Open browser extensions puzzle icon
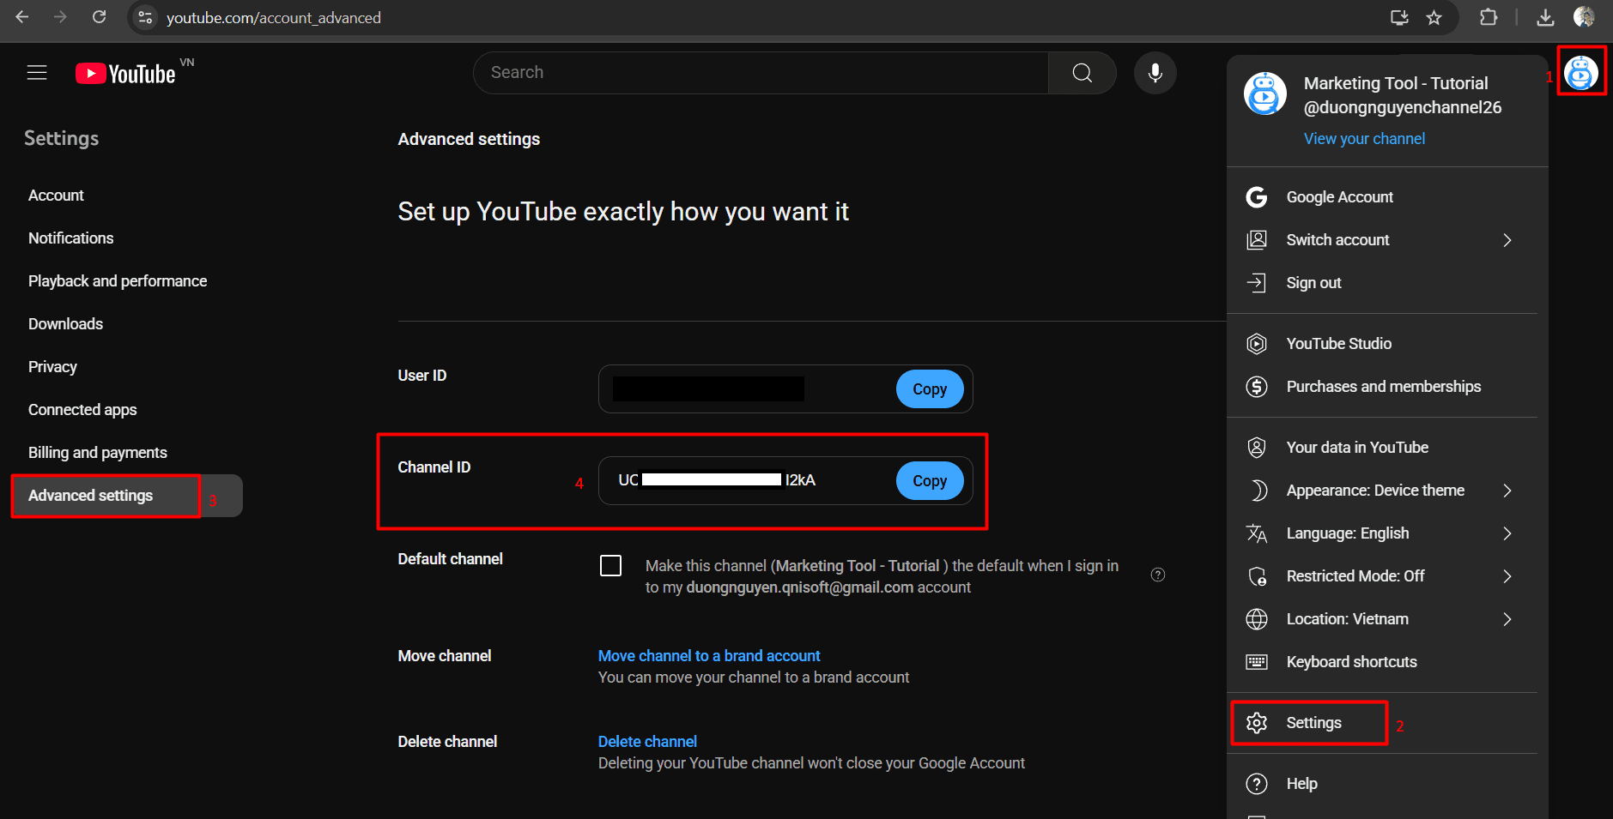 (1489, 17)
